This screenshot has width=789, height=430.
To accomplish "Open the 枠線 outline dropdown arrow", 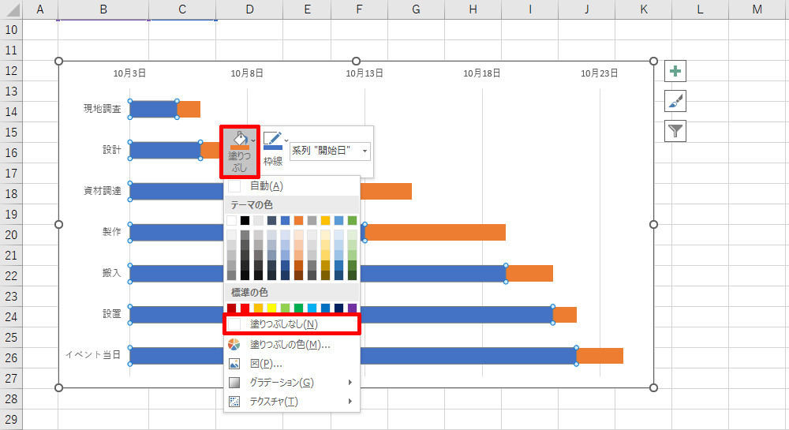I will tap(286, 140).
